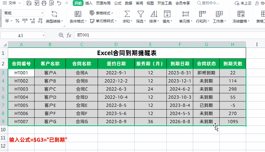
Task: Click the title cell Excel合同到期提醒表
Action: (127, 53)
